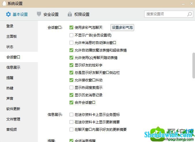Click the QQ penguin logo in title bar
This screenshot has width=195, height=142.
click(4, 3)
